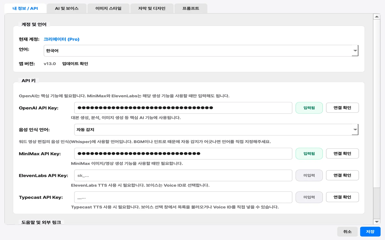Screen dimensions: 385x240
Task: Click the ElevenLabs API Key input
Action: (183, 176)
